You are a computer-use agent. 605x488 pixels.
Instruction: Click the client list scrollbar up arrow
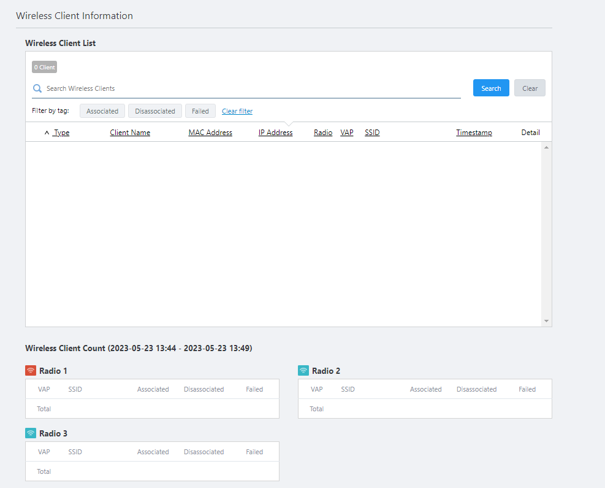(546, 147)
